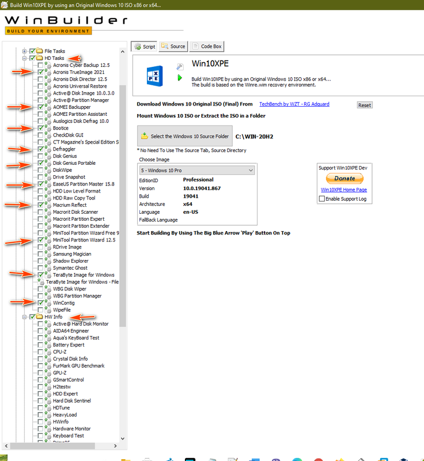The width and height of the screenshot is (424, 461).
Task: Click the horizontal tree scrollbar thumb
Action: pyautogui.click(x=52, y=446)
